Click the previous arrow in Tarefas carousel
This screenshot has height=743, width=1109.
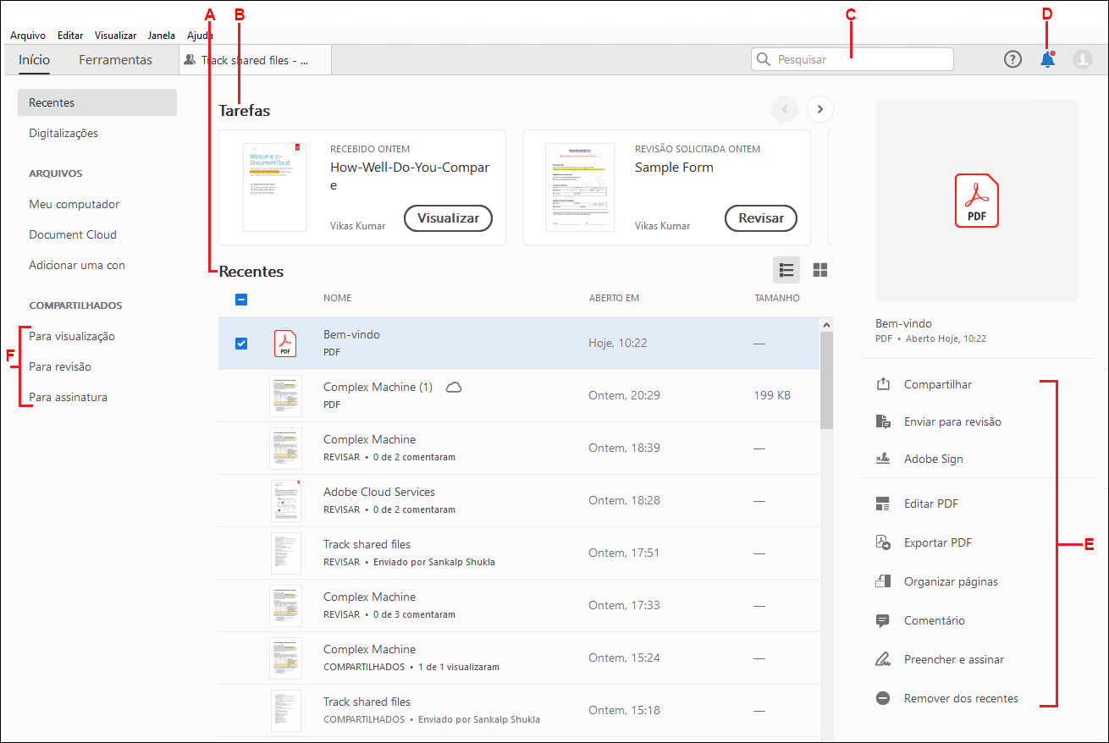[784, 109]
